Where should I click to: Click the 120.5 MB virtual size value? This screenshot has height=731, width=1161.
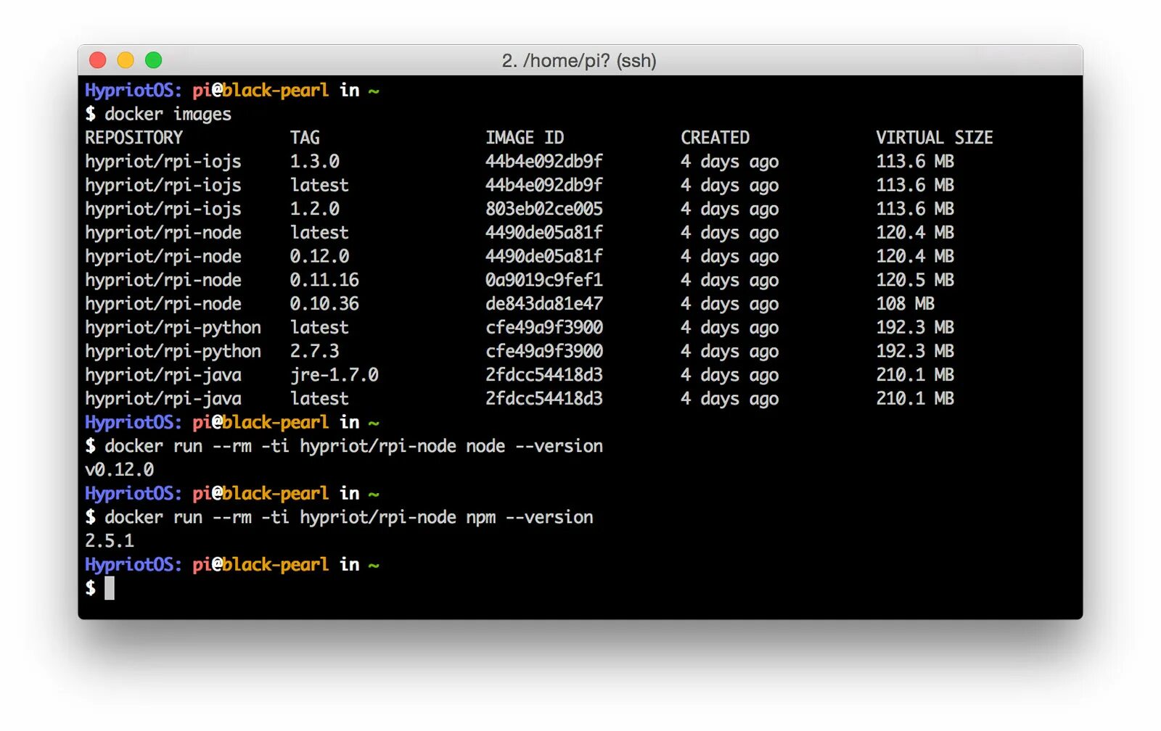point(915,280)
